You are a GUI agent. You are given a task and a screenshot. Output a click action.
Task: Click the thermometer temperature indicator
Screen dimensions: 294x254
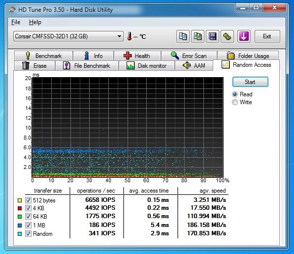pos(129,36)
